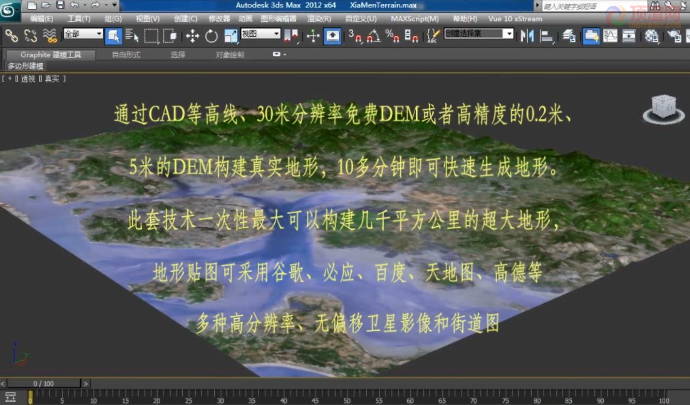Toggle spinner snap
This screenshot has height=405, width=690.
click(x=411, y=36)
